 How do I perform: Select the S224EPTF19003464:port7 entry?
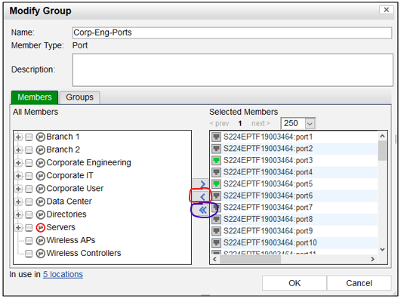pos(268,208)
